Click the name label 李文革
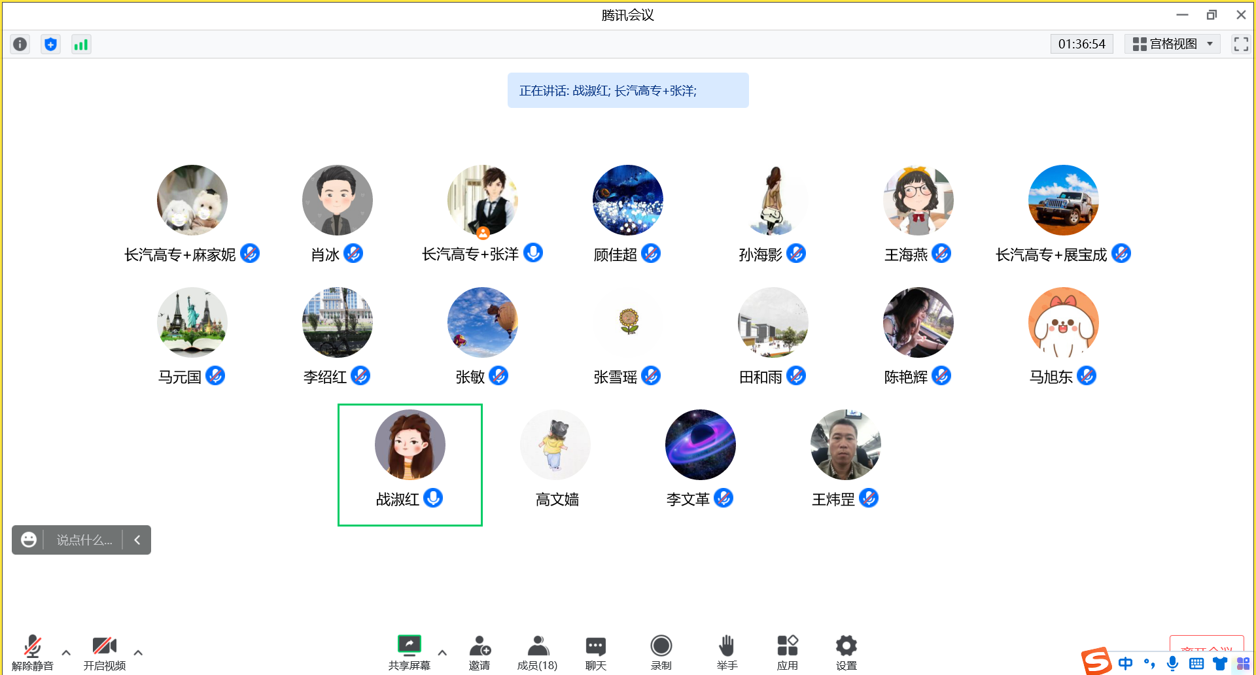The height and width of the screenshot is (675, 1256). pos(688,500)
